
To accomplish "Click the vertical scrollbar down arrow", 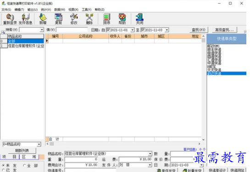I will click(203, 139).
